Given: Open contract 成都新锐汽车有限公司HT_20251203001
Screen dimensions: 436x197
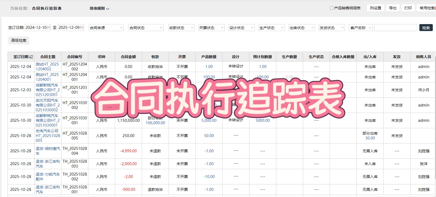Looking at the screenshot, I should click(48, 90).
